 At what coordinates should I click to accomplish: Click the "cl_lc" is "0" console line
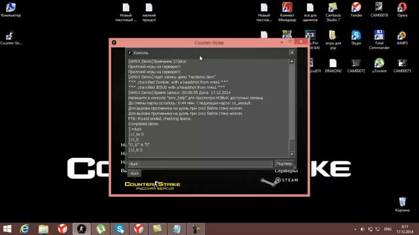[x=139, y=145]
